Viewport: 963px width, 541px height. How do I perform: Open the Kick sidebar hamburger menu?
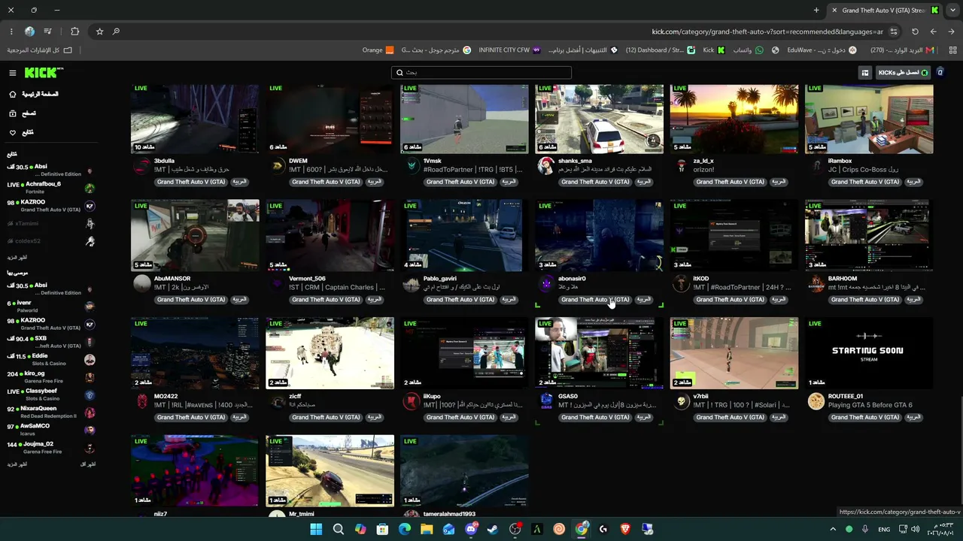[13, 73]
